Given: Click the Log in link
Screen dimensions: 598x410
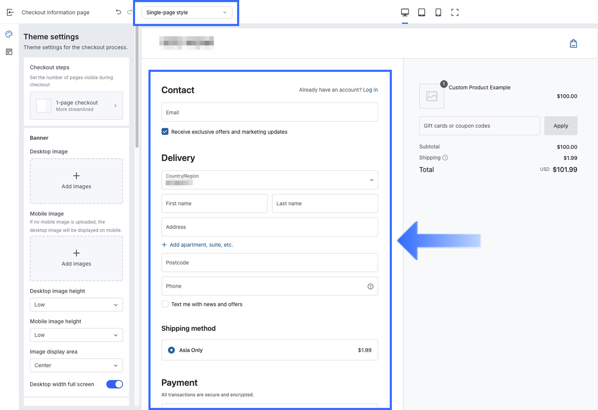Looking at the screenshot, I should (370, 90).
